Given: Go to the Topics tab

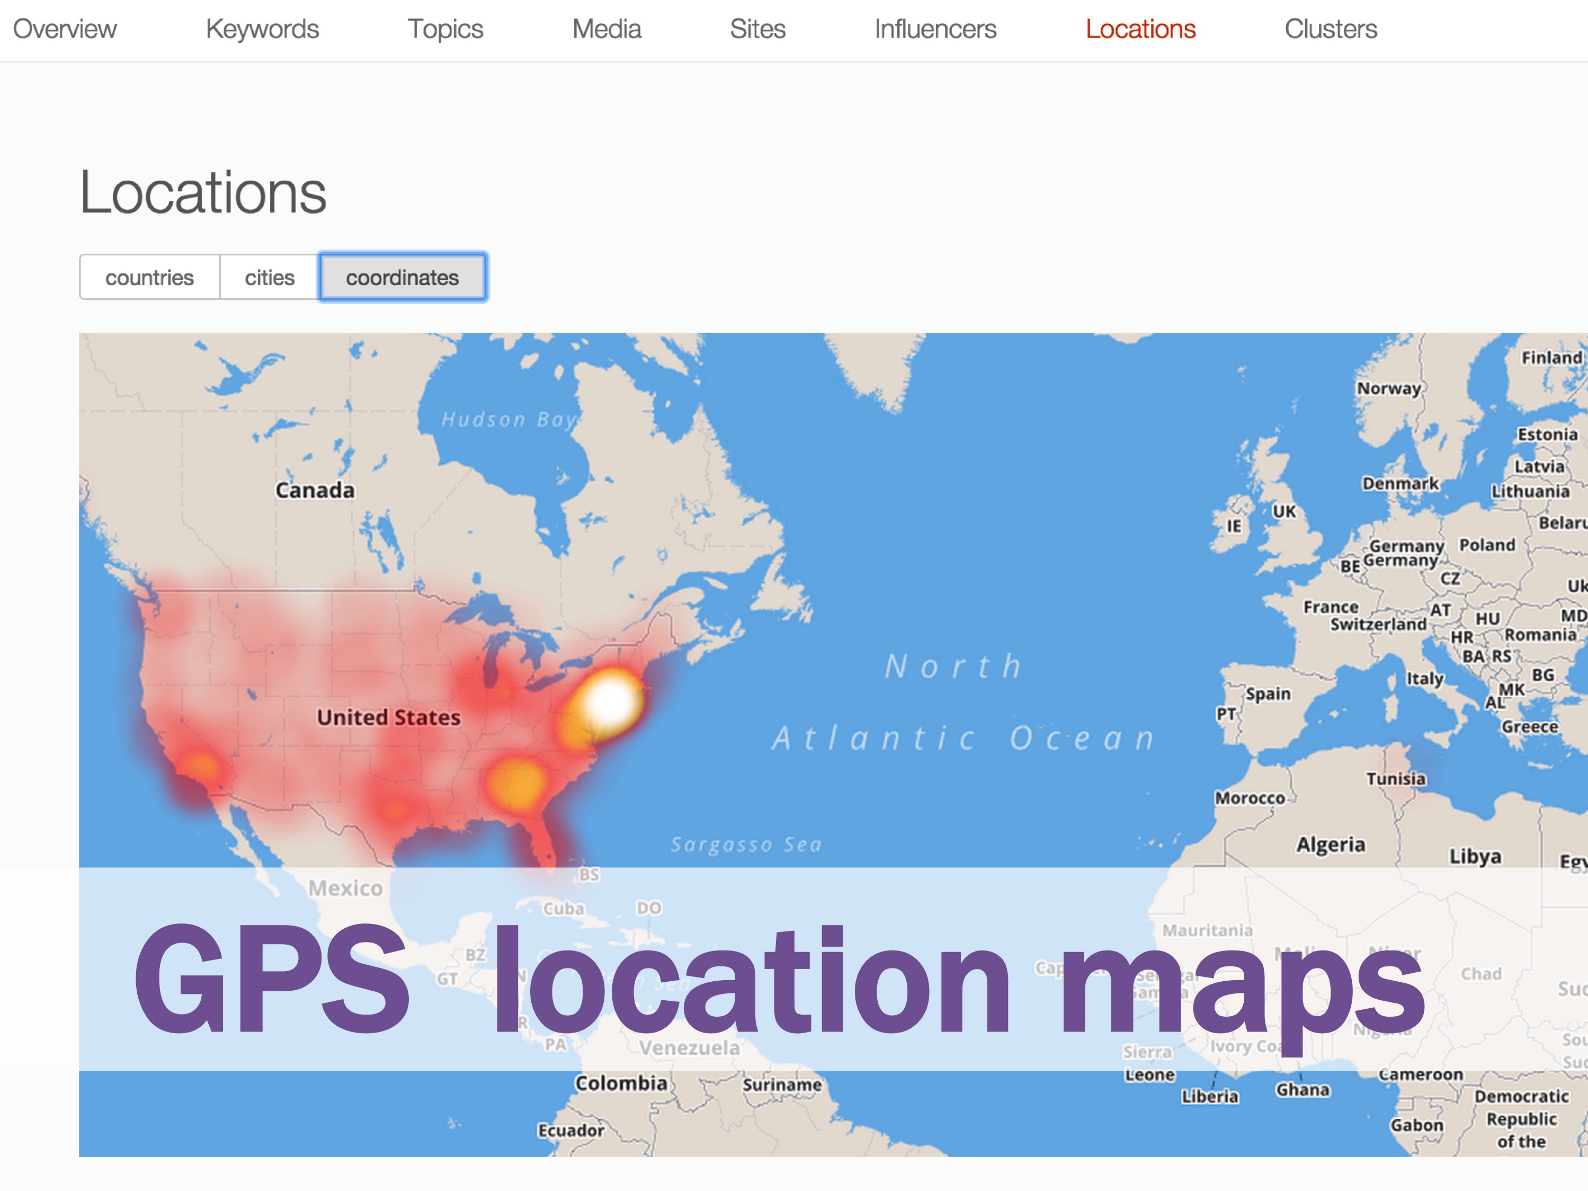Looking at the screenshot, I should click(x=445, y=30).
